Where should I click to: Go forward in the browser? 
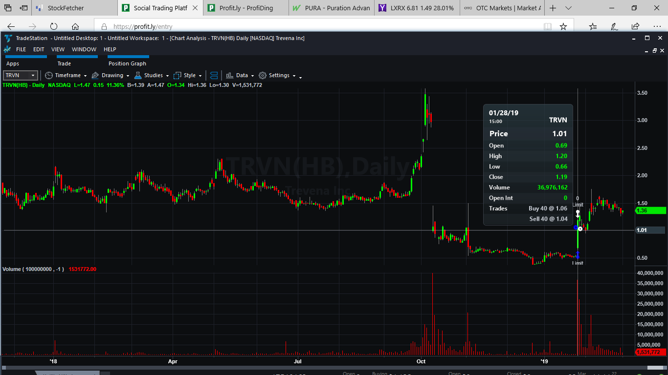[33, 27]
